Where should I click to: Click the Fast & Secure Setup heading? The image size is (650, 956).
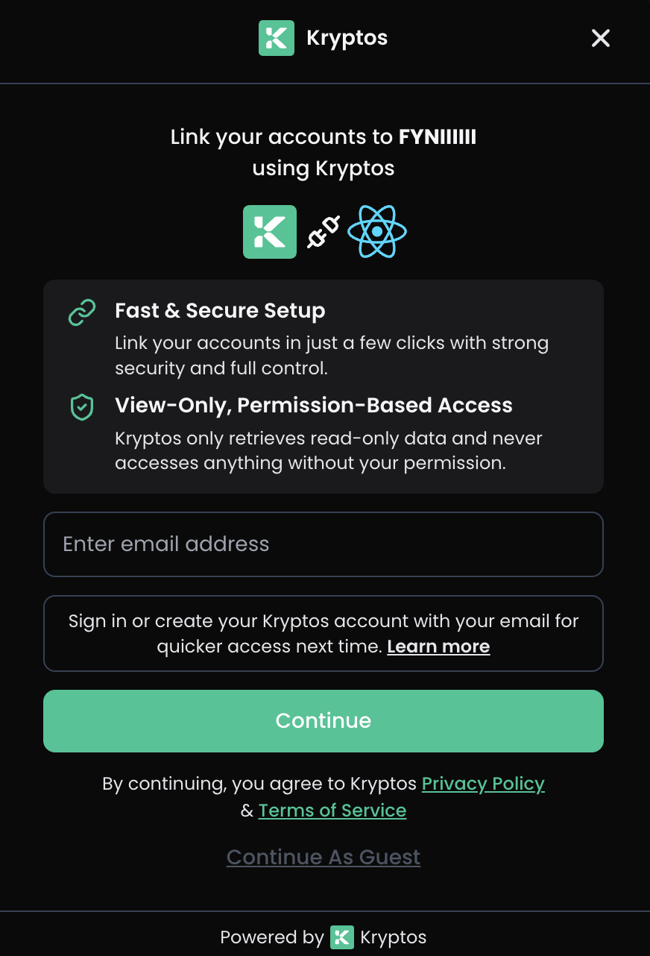point(220,310)
